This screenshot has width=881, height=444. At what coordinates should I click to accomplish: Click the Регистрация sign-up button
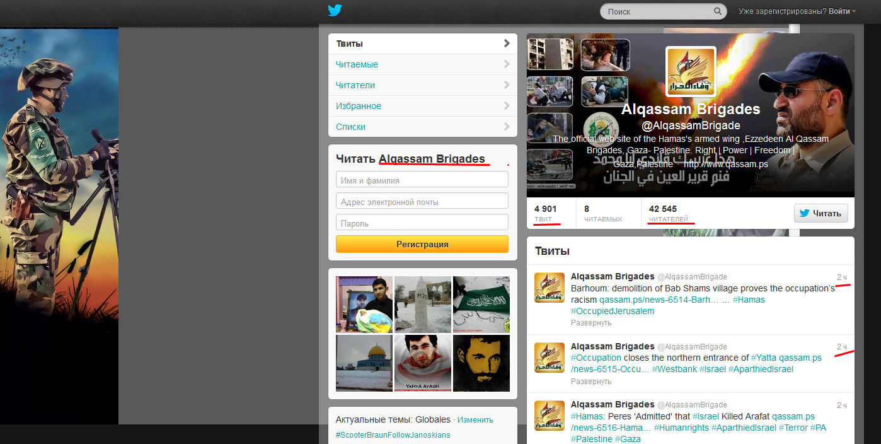pos(422,244)
